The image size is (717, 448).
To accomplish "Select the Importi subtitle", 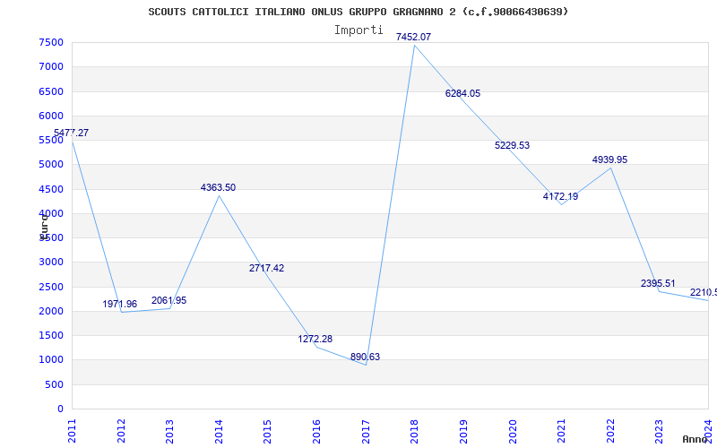I will pos(358,30).
